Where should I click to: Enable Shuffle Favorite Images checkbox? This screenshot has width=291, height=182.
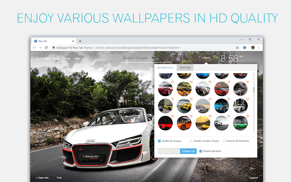pyautogui.click(x=191, y=141)
